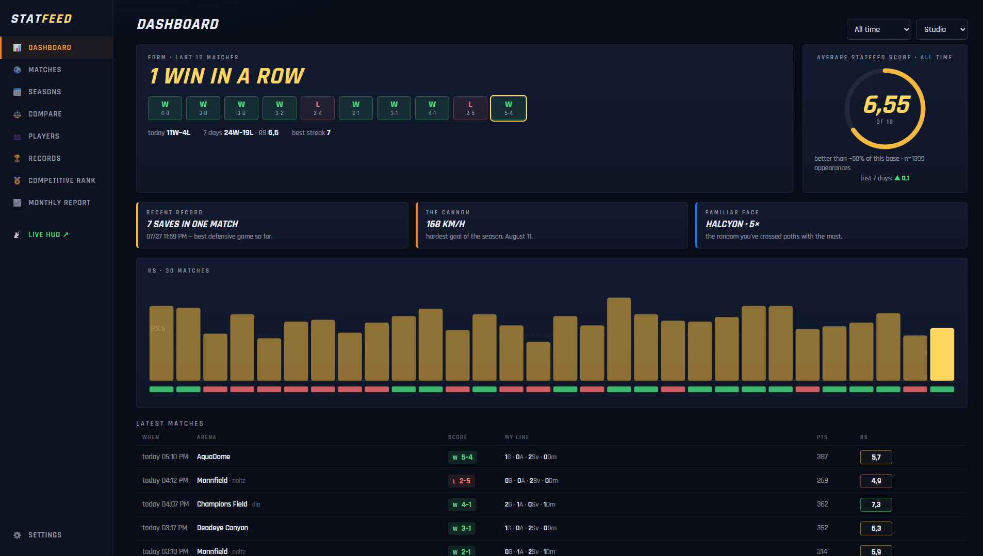Open the Familiar Face Halcyon card
The image size is (983, 556).
click(x=831, y=225)
